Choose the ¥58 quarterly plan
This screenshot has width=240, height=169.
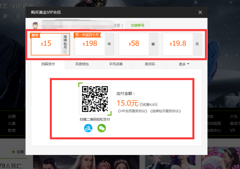[138, 44]
